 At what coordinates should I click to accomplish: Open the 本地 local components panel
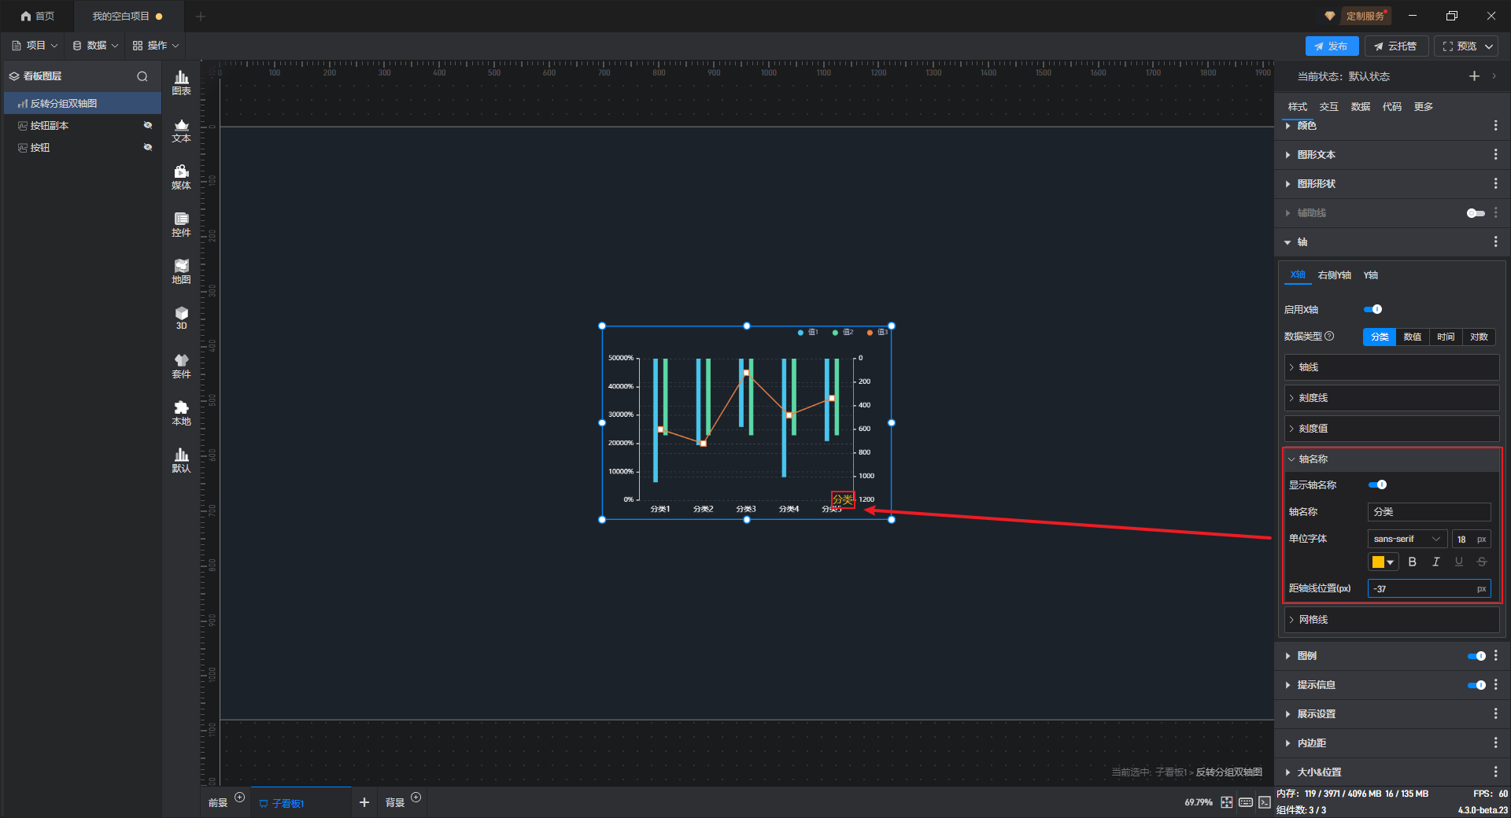click(x=181, y=413)
